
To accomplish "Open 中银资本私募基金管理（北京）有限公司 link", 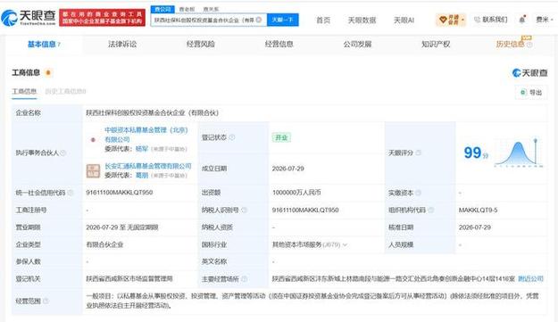I will coord(146,135).
